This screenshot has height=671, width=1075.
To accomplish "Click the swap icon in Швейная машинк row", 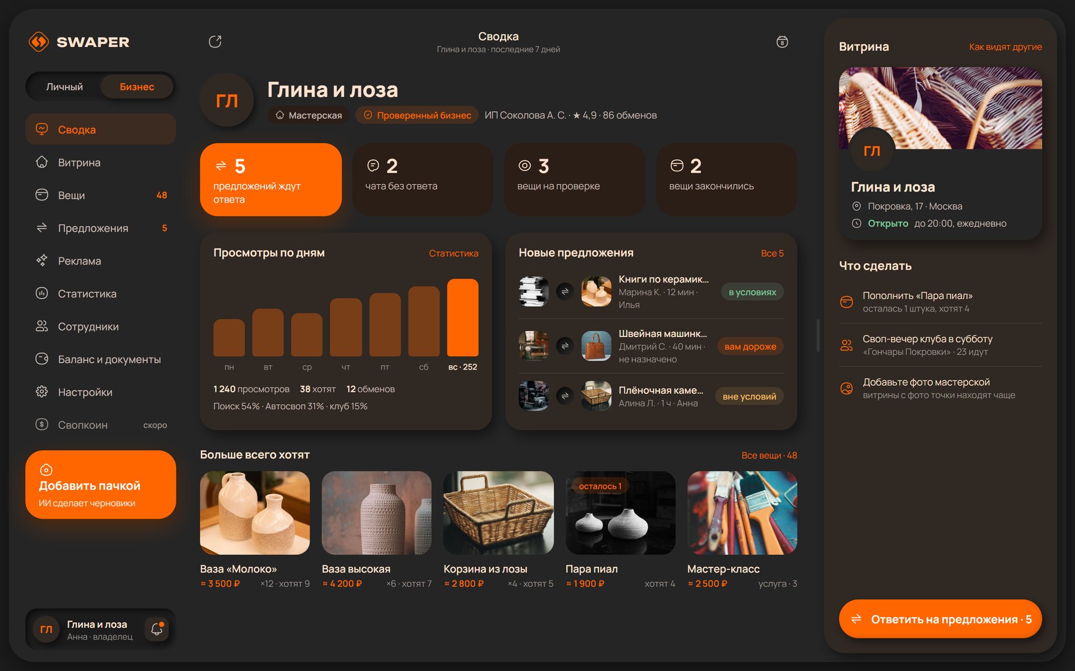I will click(x=565, y=346).
